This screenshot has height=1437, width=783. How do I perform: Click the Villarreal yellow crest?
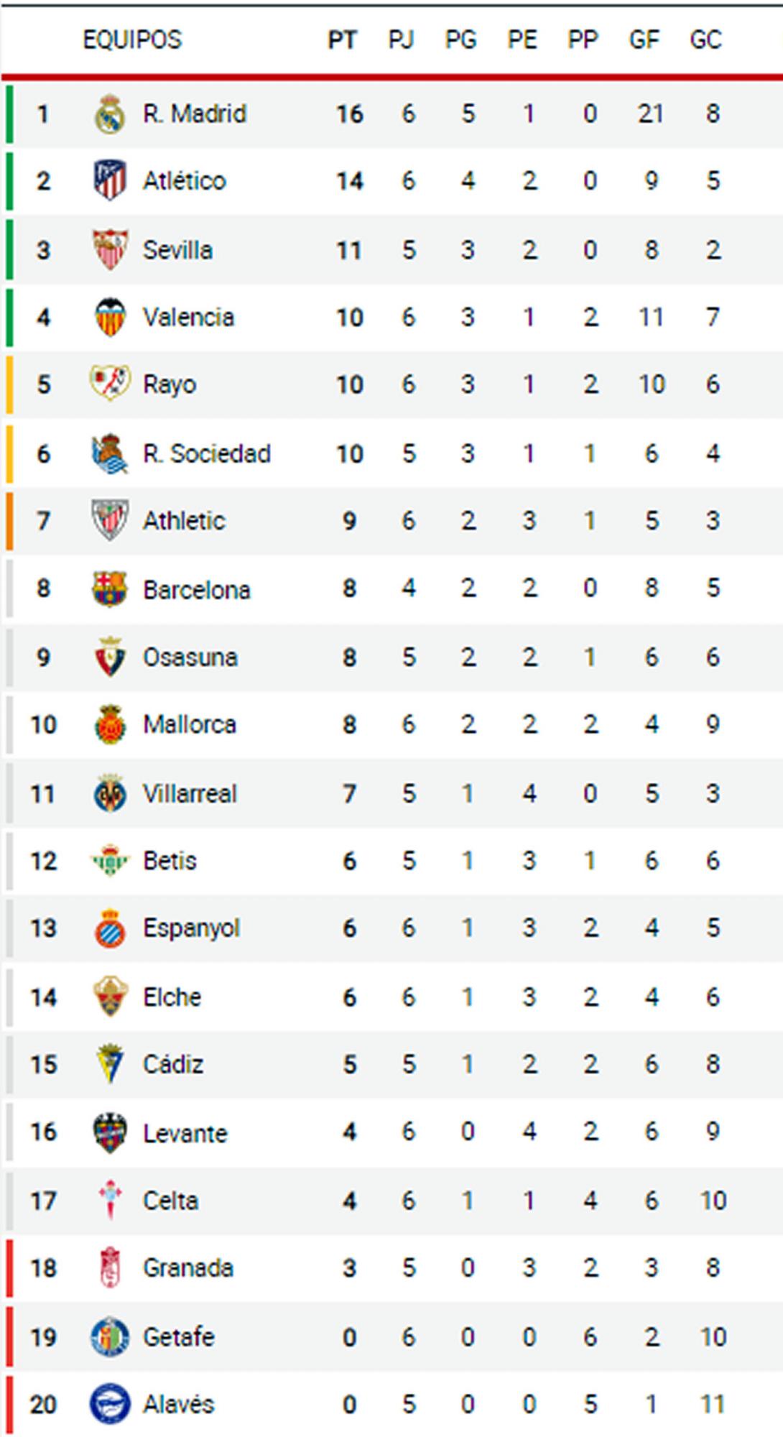coord(110,794)
